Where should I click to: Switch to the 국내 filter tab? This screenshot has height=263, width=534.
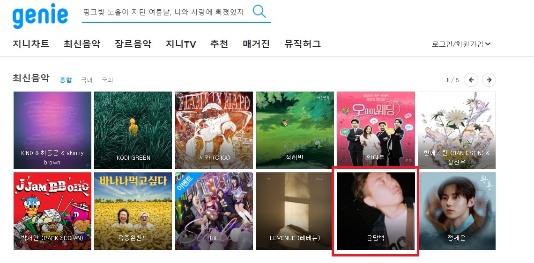[x=87, y=80]
